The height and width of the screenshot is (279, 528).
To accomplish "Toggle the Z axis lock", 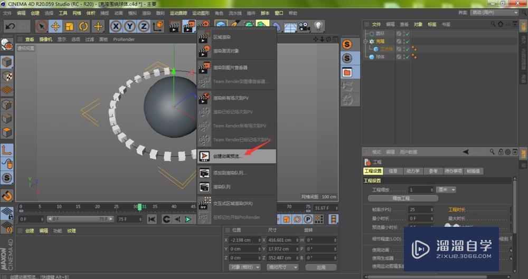I will (x=144, y=26).
